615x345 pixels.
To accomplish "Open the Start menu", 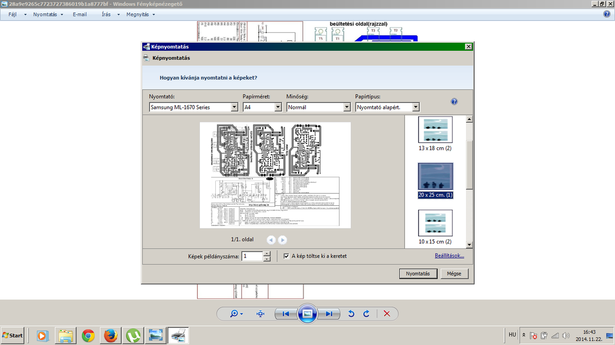I will pyautogui.click(x=13, y=335).
